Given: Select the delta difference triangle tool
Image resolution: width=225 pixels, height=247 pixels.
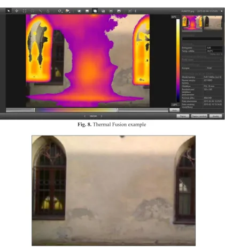Looking at the screenshot, I should click(x=48, y=11).
